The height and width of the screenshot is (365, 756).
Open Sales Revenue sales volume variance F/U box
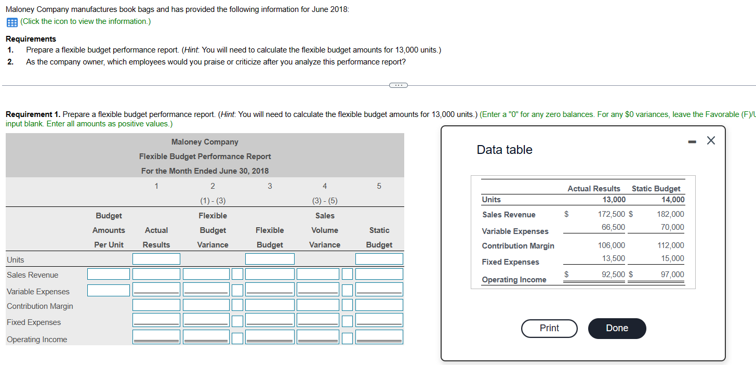[347, 274]
